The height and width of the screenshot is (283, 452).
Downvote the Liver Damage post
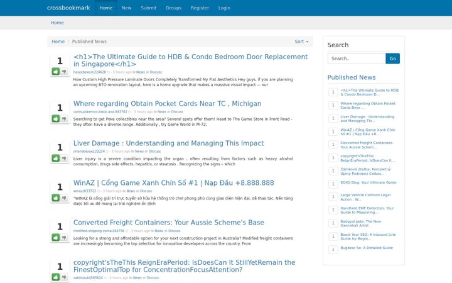click(x=64, y=158)
